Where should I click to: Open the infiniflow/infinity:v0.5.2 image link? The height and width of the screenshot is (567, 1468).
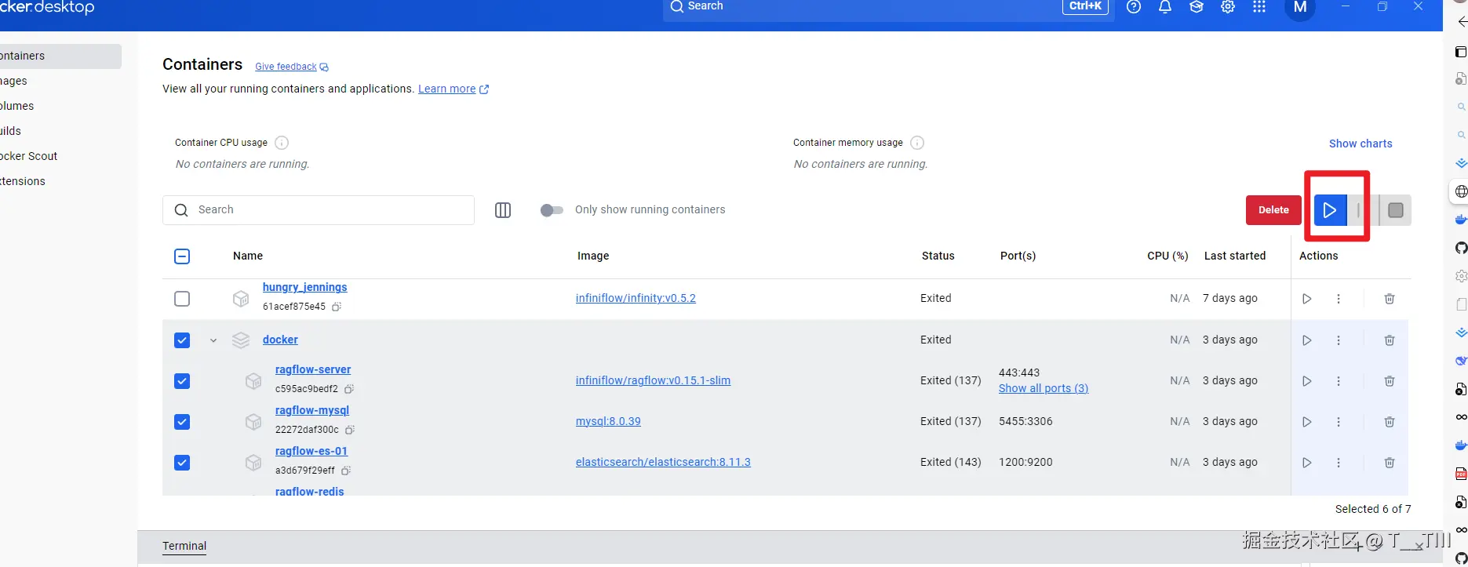(x=636, y=298)
